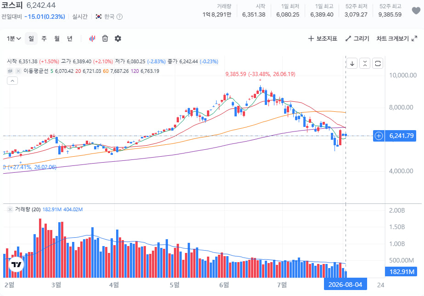Click the 3월 time axis label
Viewport: 424px width, 296px height.
(x=56, y=285)
